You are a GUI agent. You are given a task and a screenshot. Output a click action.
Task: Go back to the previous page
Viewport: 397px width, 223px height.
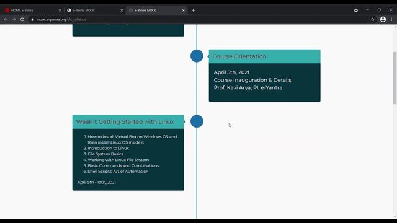[6, 19]
